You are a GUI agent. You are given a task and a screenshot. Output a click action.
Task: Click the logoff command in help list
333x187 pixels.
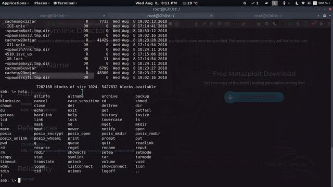point(108,171)
